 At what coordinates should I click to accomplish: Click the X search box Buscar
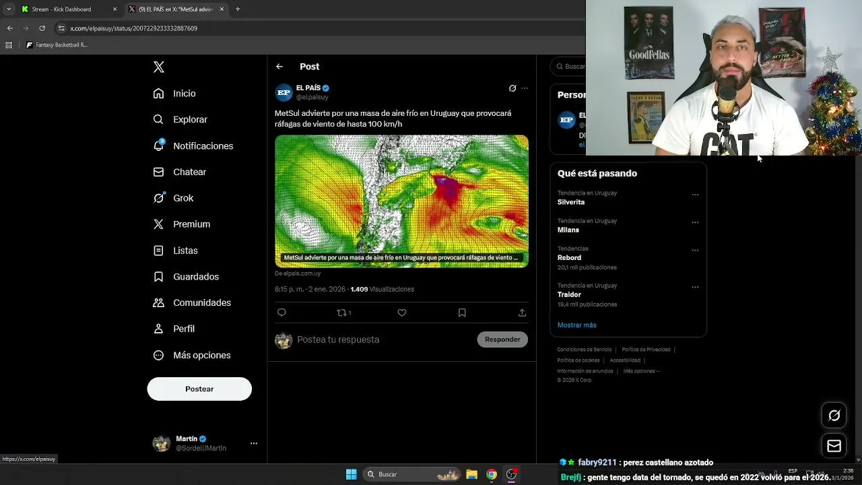568,67
